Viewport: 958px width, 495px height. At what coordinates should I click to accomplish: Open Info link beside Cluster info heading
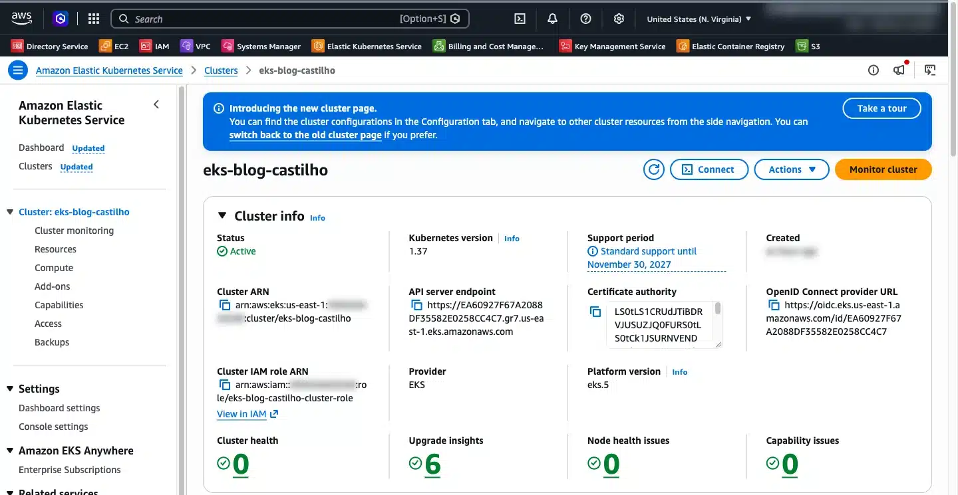317,218
